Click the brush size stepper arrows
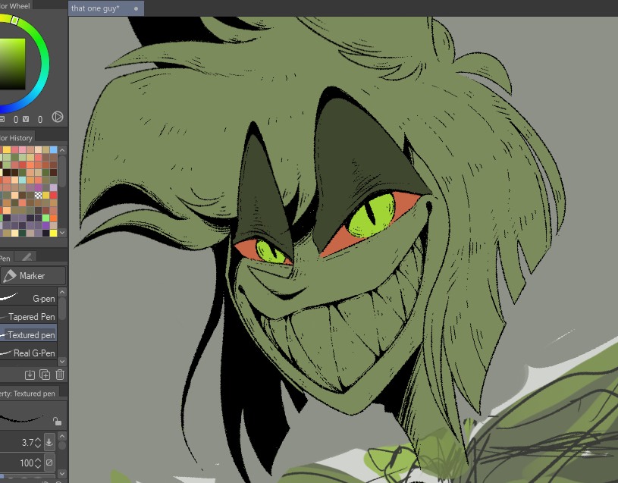The width and height of the screenshot is (618, 483). [39, 442]
